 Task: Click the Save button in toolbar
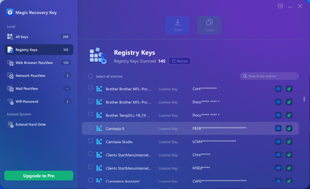pos(178,25)
